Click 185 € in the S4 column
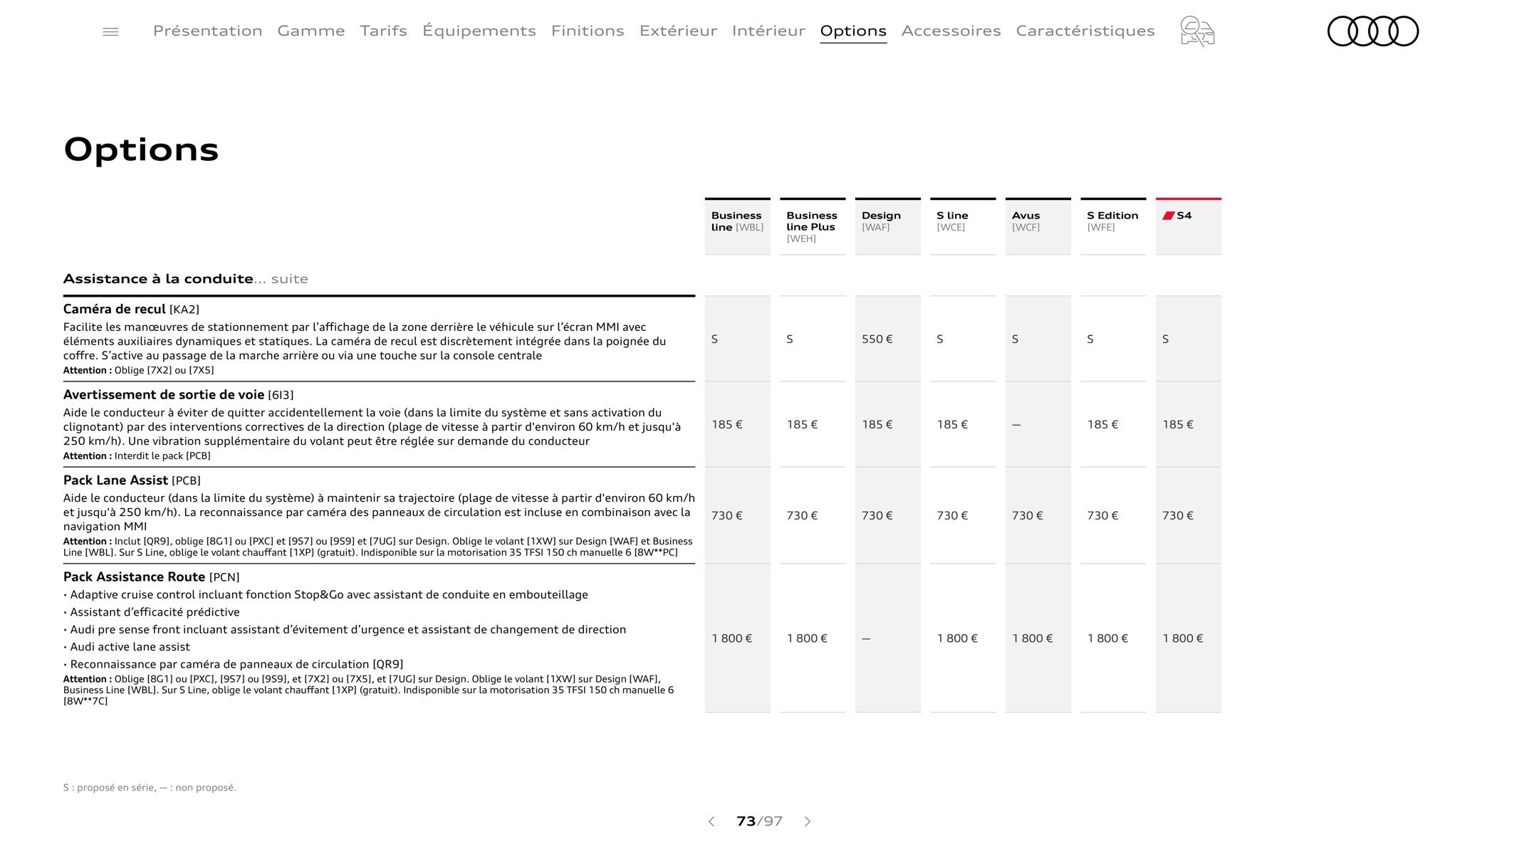The image size is (1519, 854). (1178, 425)
